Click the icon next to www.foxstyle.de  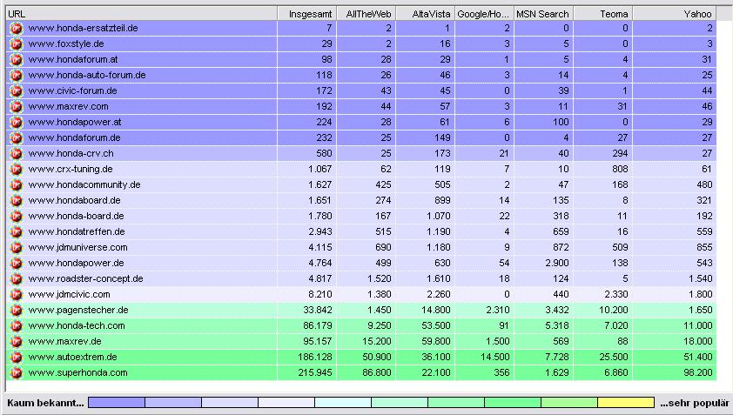[15, 44]
